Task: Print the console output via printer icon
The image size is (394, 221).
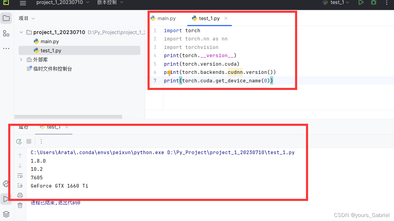Action: [x=20, y=195]
